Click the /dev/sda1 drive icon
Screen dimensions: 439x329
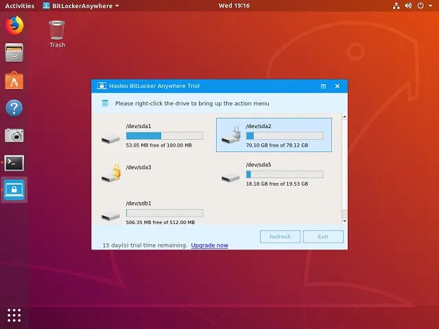click(110, 139)
